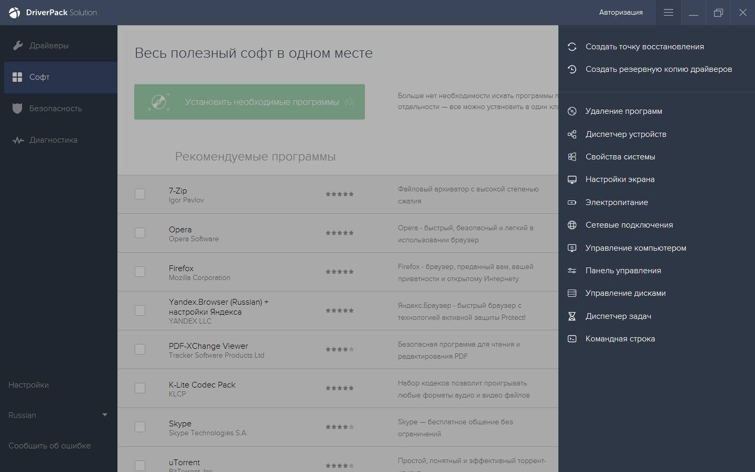Click the Настройки экрана monitor icon

[x=572, y=179]
